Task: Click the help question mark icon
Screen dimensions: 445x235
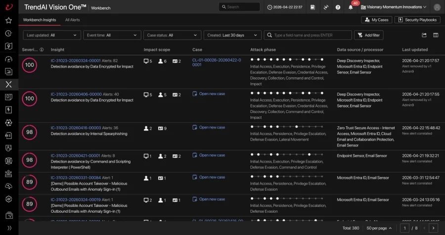Action: (x=338, y=7)
